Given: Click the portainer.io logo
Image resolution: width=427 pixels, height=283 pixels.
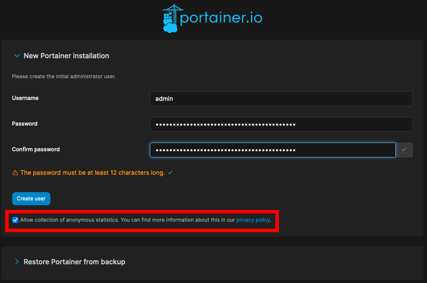Looking at the screenshot, I should click(x=212, y=18).
